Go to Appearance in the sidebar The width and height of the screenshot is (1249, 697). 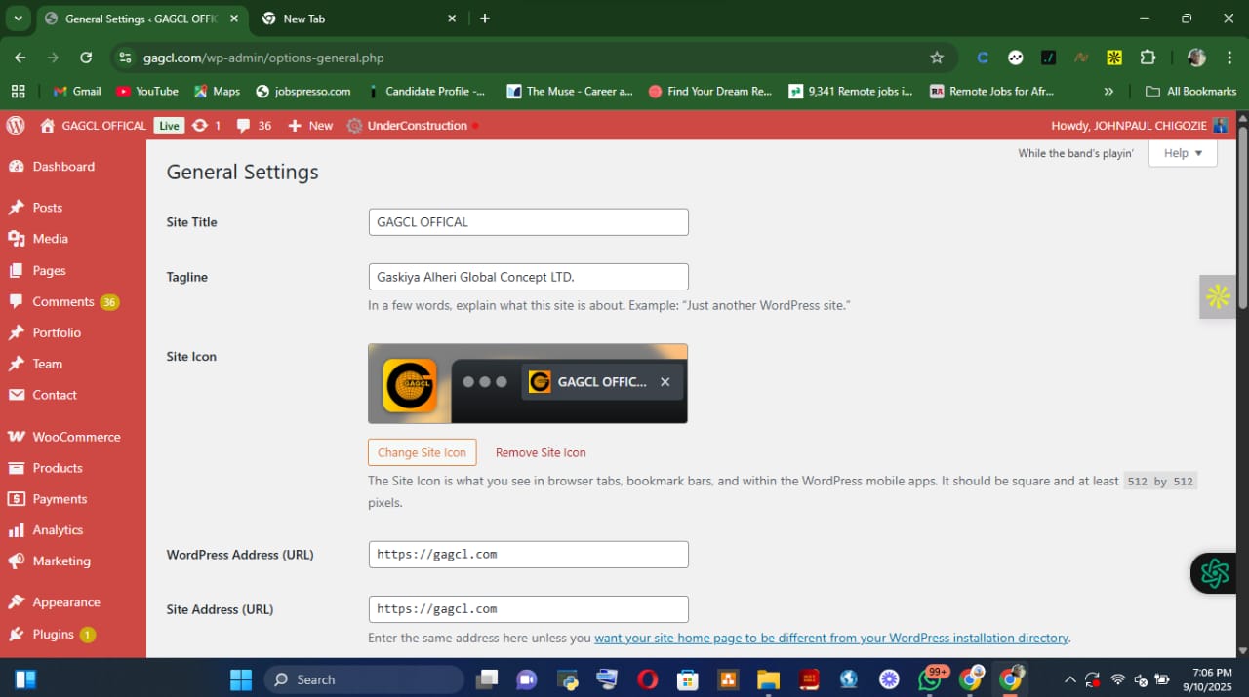point(65,602)
